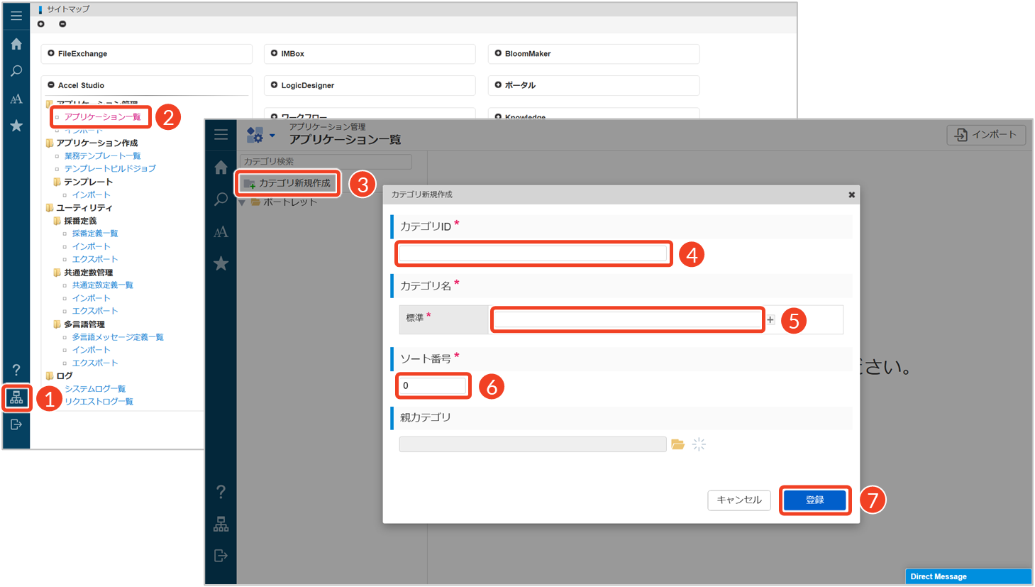
Task: Click the ソート番号 input field
Action: click(x=433, y=385)
